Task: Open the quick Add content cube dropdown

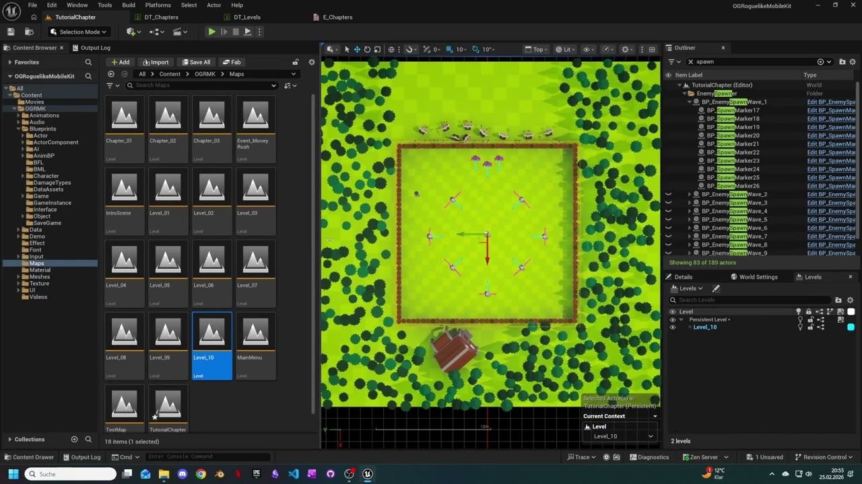Action: 133,32
